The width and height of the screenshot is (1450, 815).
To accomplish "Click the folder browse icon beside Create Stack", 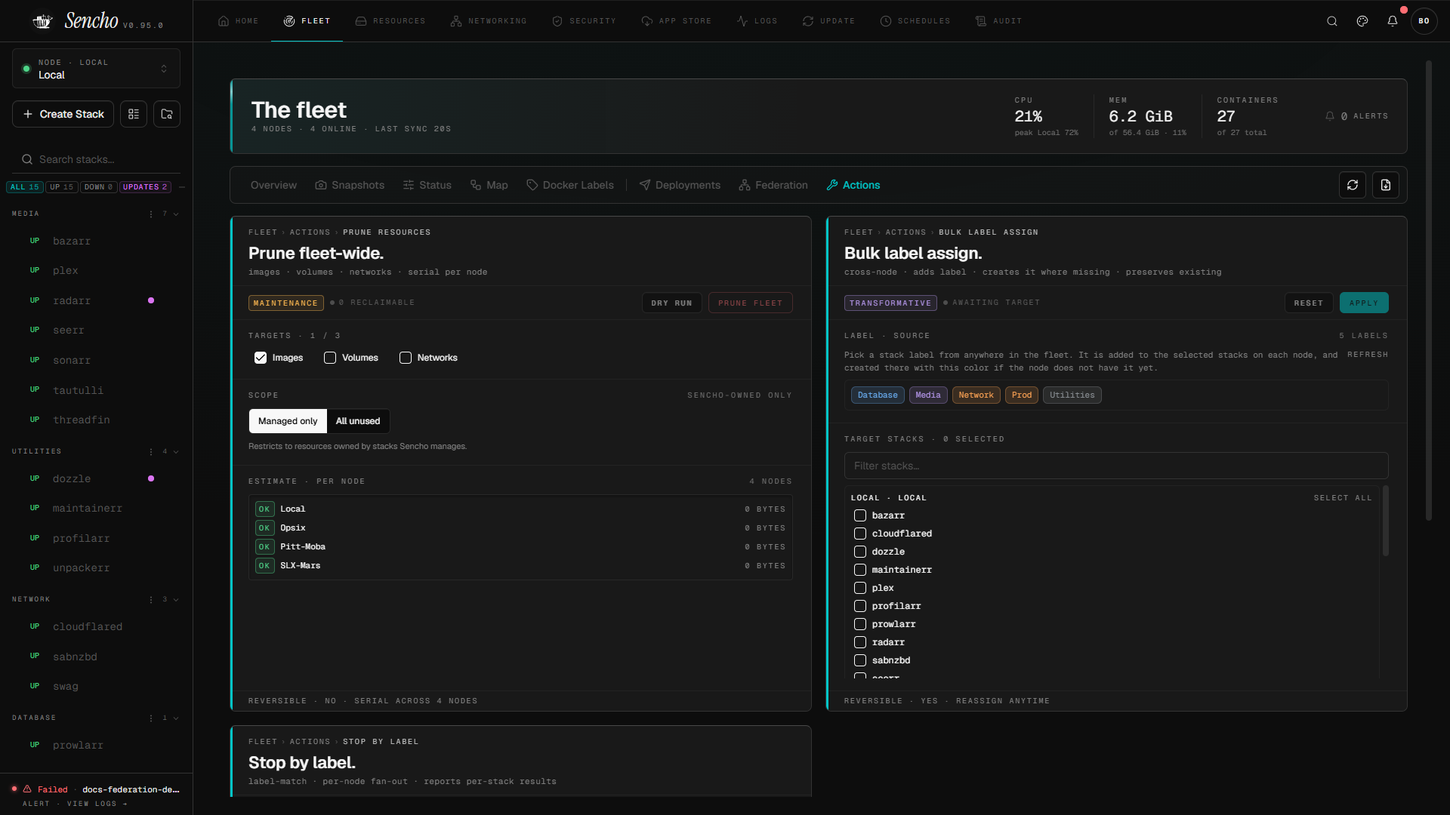I will 167,114.
